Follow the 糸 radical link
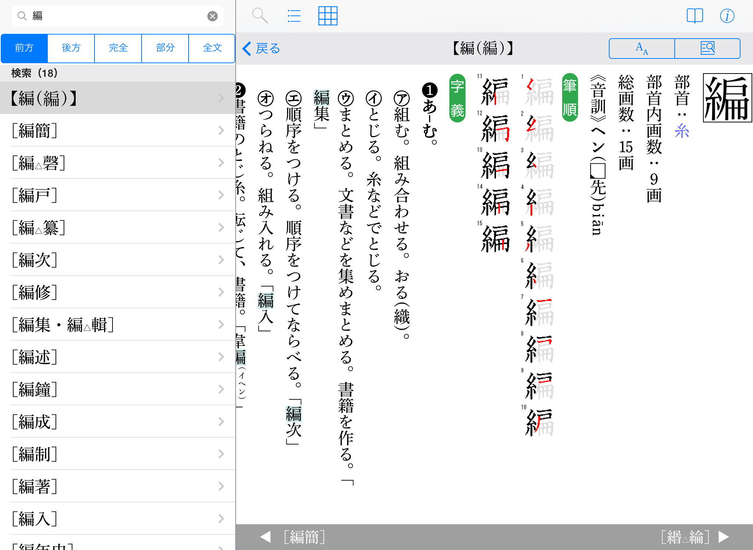Screen dimensions: 753x550 click(x=682, y=131)
